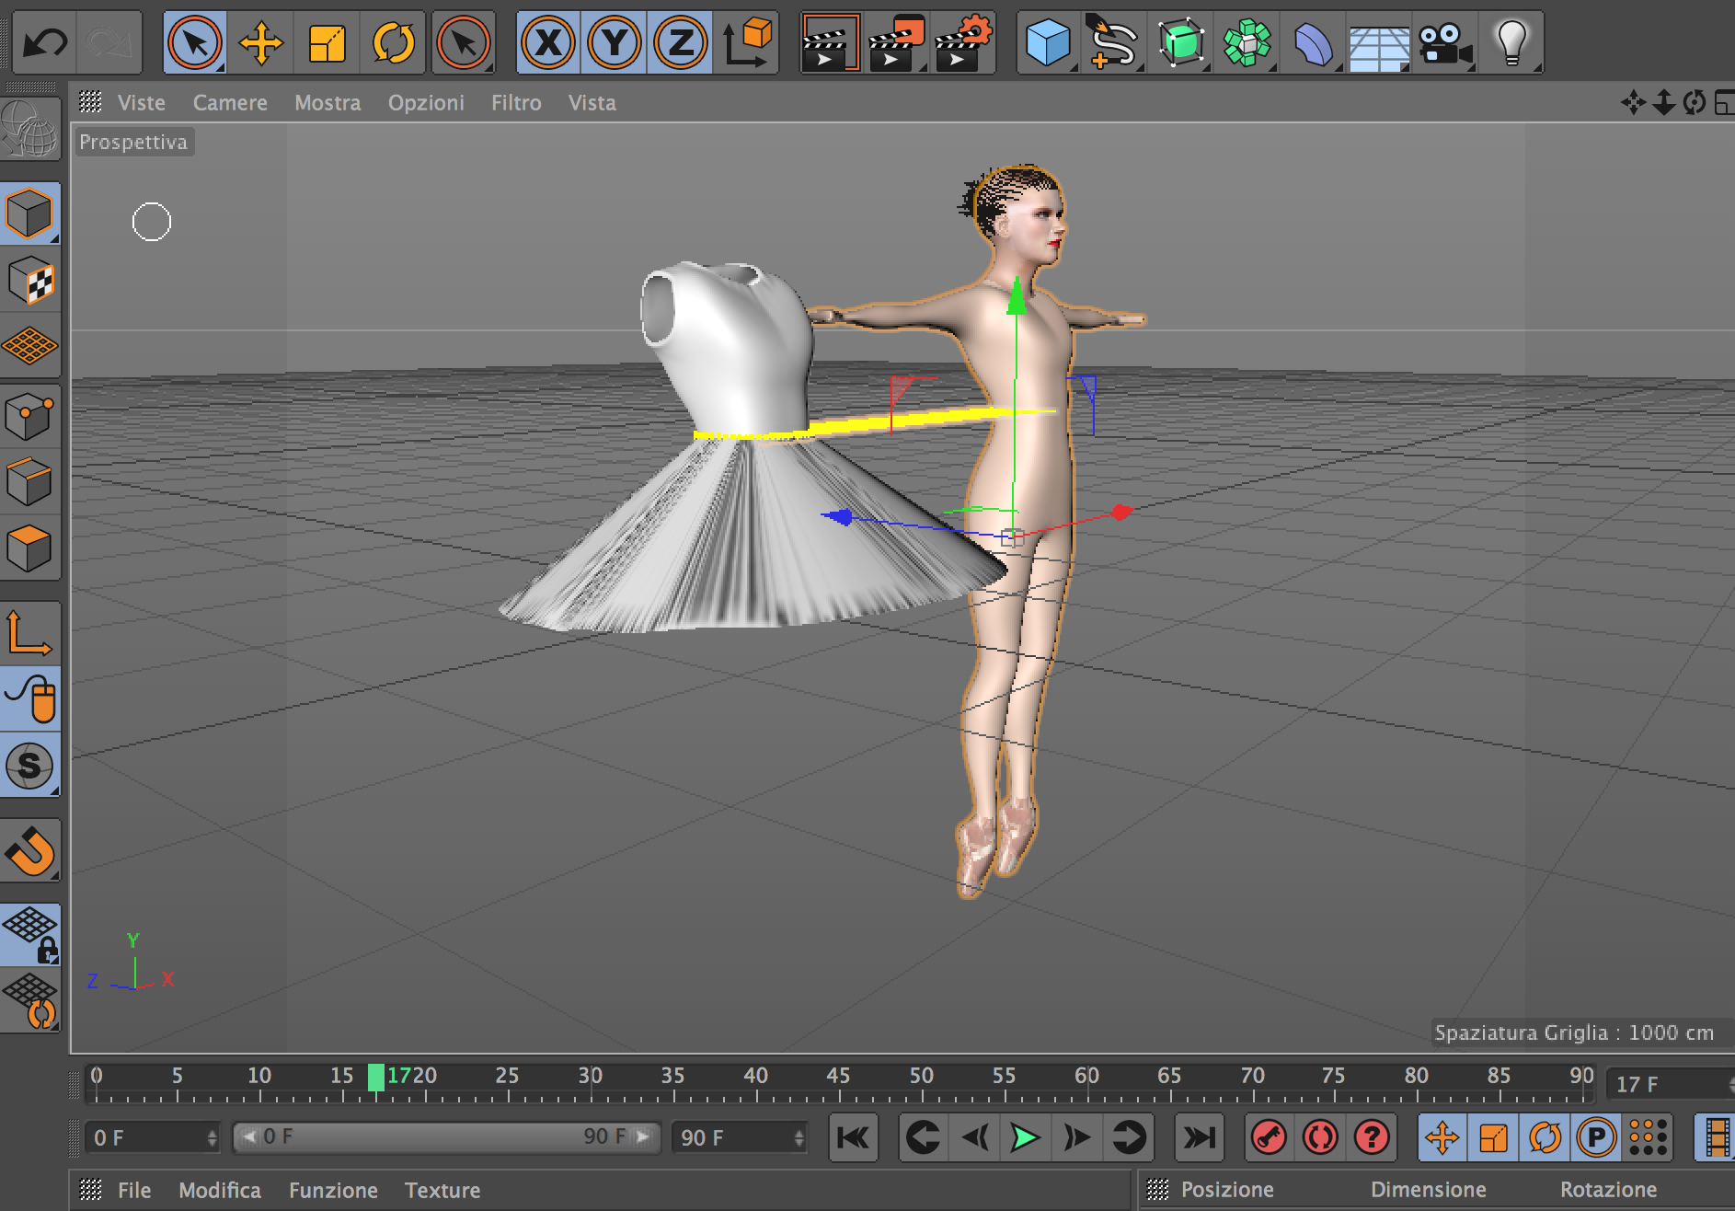This screenshot has height=1211, width=1735.
Task: Click the Undo arrow button
Action: pyautogui.click(x=44, y=42)
